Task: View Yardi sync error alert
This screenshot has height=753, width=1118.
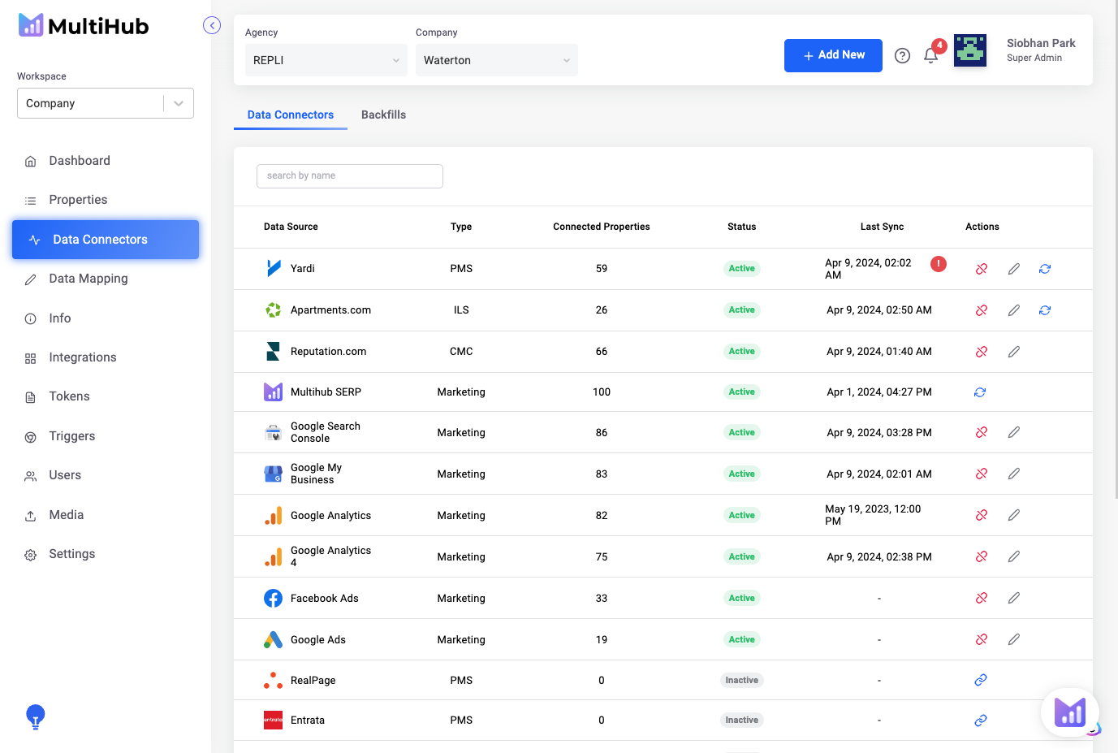Action: pos(939,263)
